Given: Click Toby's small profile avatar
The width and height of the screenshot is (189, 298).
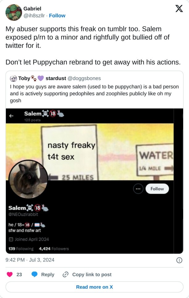Looking at the screenshot, I should pos(13,78).
